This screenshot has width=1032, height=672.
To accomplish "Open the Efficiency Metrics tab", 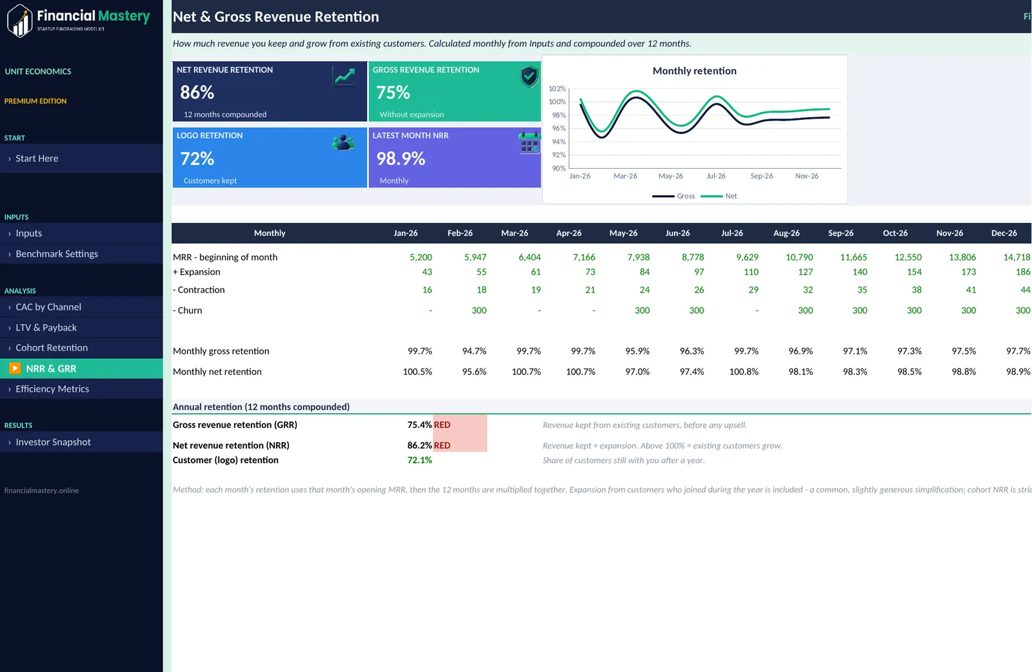I will [81, 389].
